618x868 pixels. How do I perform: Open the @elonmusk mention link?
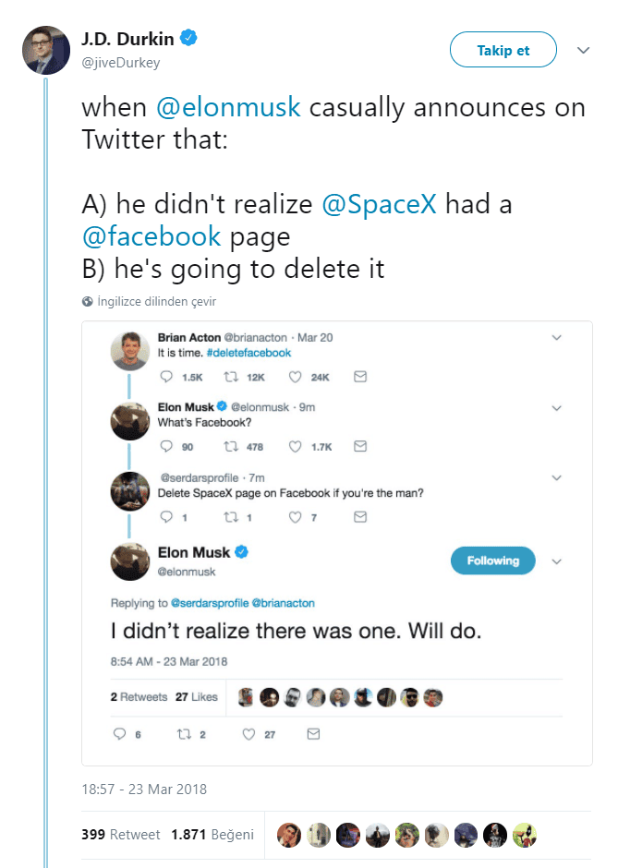[228, 107]
